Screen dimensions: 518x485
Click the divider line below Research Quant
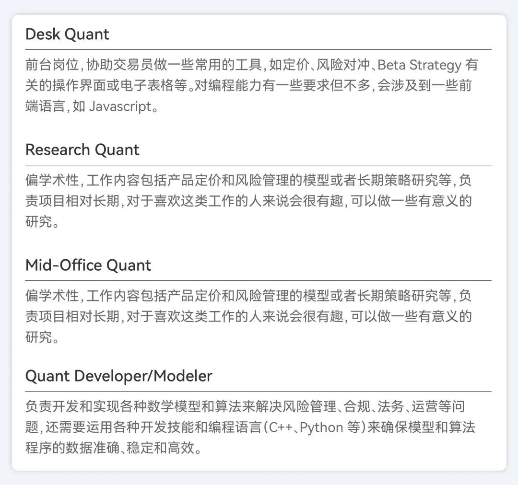click(259, 165)
